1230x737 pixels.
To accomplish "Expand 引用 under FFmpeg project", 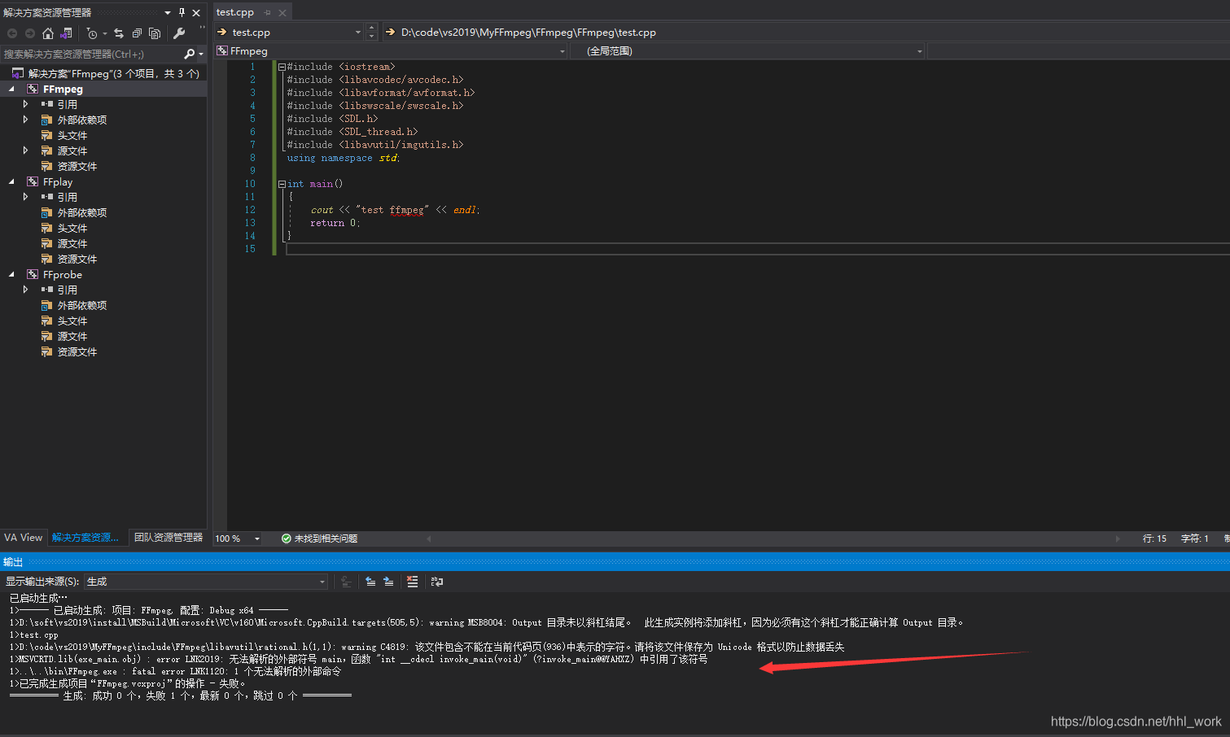I will pos(25,104).
